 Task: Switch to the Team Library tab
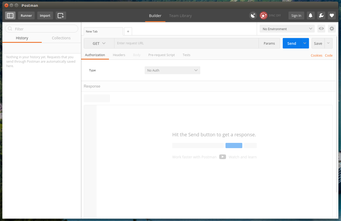[x=180, y=16]
